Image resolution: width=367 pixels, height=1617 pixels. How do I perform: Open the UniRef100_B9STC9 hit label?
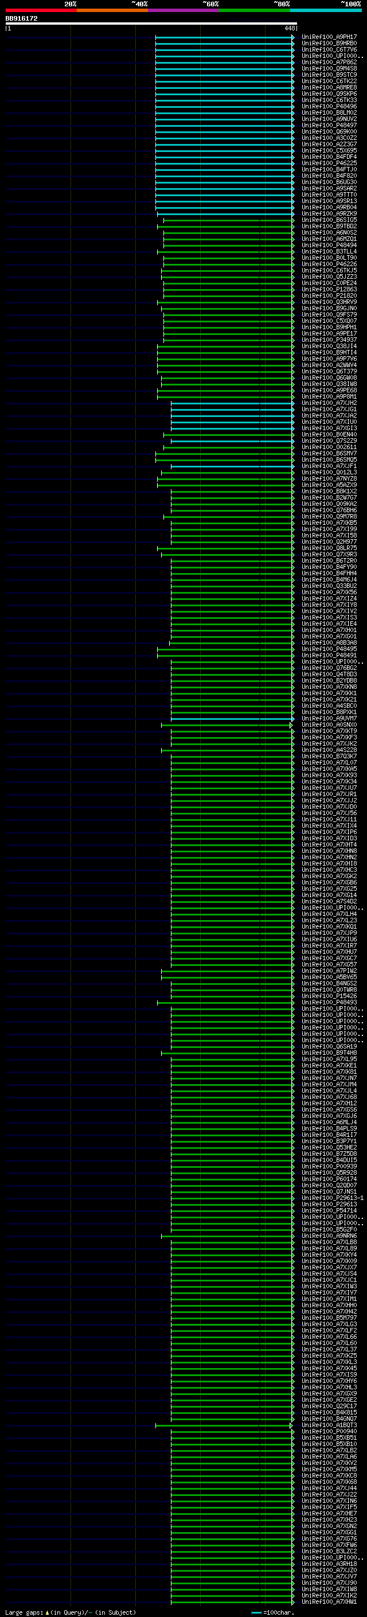329,75
